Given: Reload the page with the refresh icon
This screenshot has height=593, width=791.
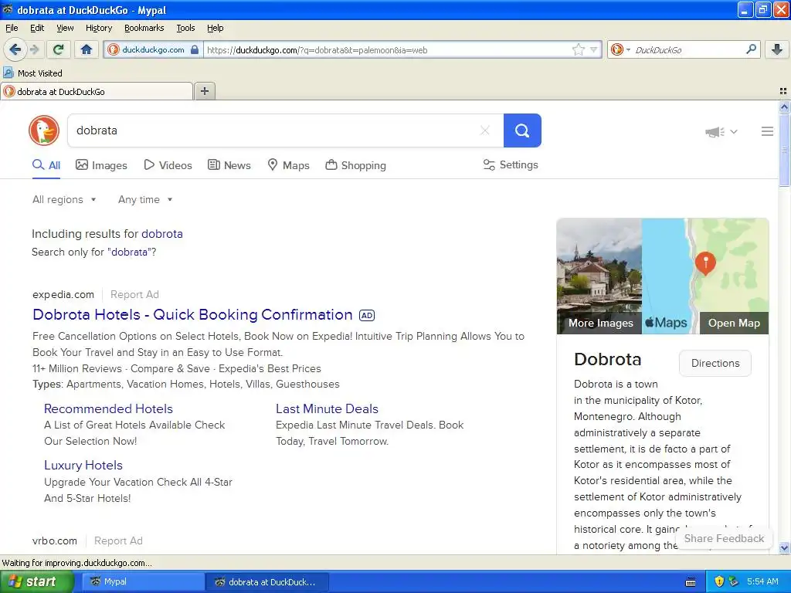Looking at the screenshot, I should click(x=58, y=49).
